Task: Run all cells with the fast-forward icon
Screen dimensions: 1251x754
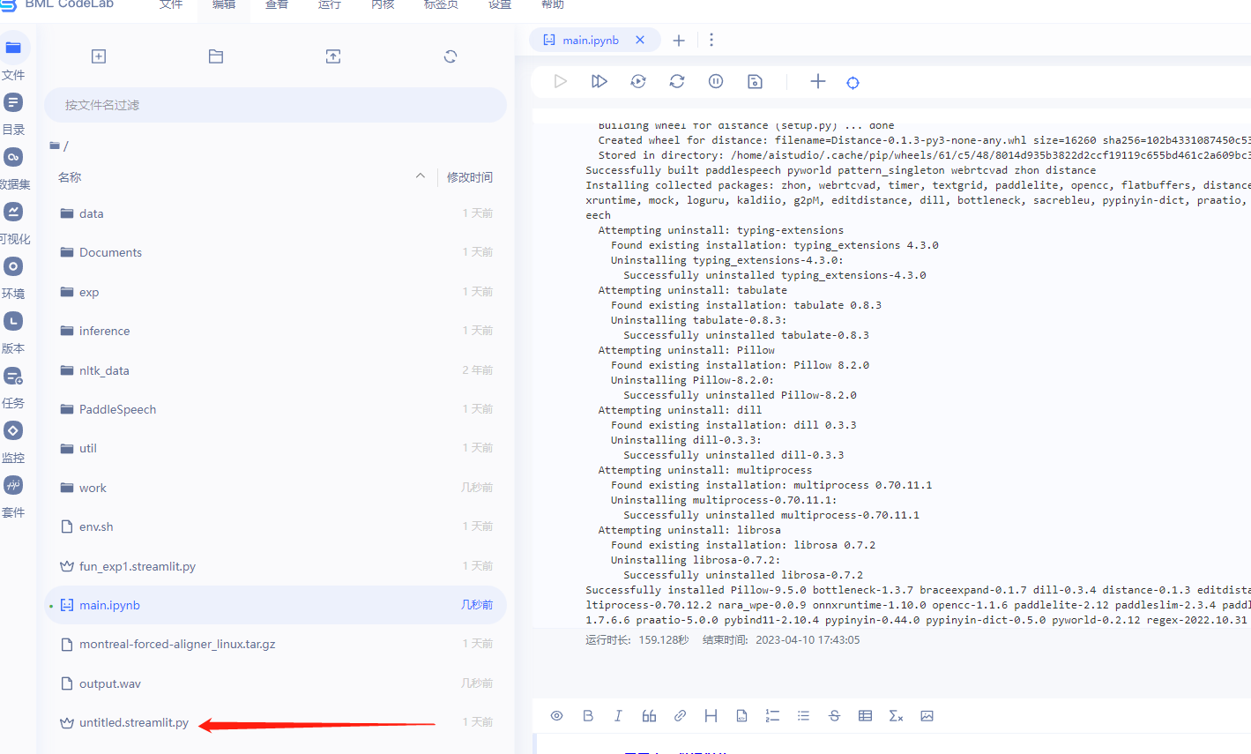Action: pos(599,81)
